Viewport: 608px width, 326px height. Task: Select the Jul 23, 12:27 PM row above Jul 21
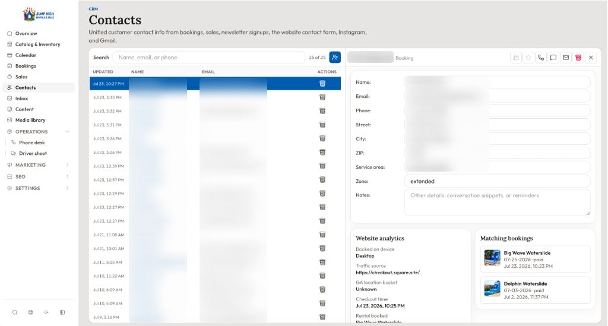coord(215,221)
